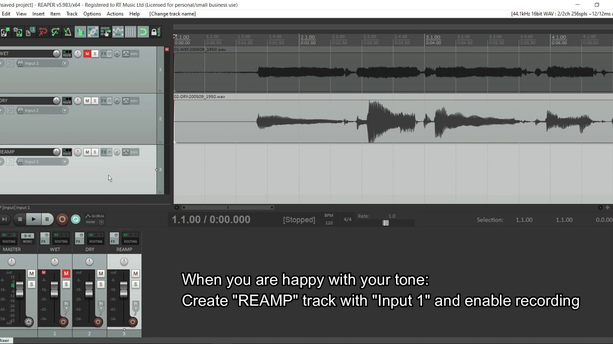This screenshot has height=344, width=613.
Task: Click the 4/4 time signature field
Action: 348,220
